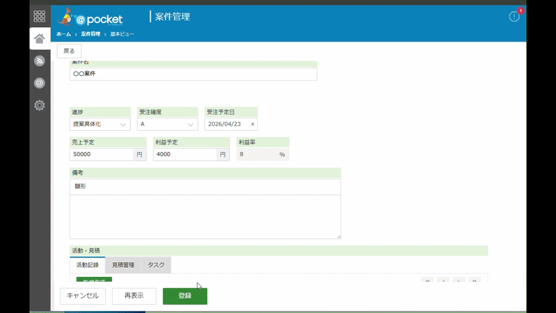The image size is (556, 313).
Task: Click the 戻る button
Action: (x=69, y=51)
